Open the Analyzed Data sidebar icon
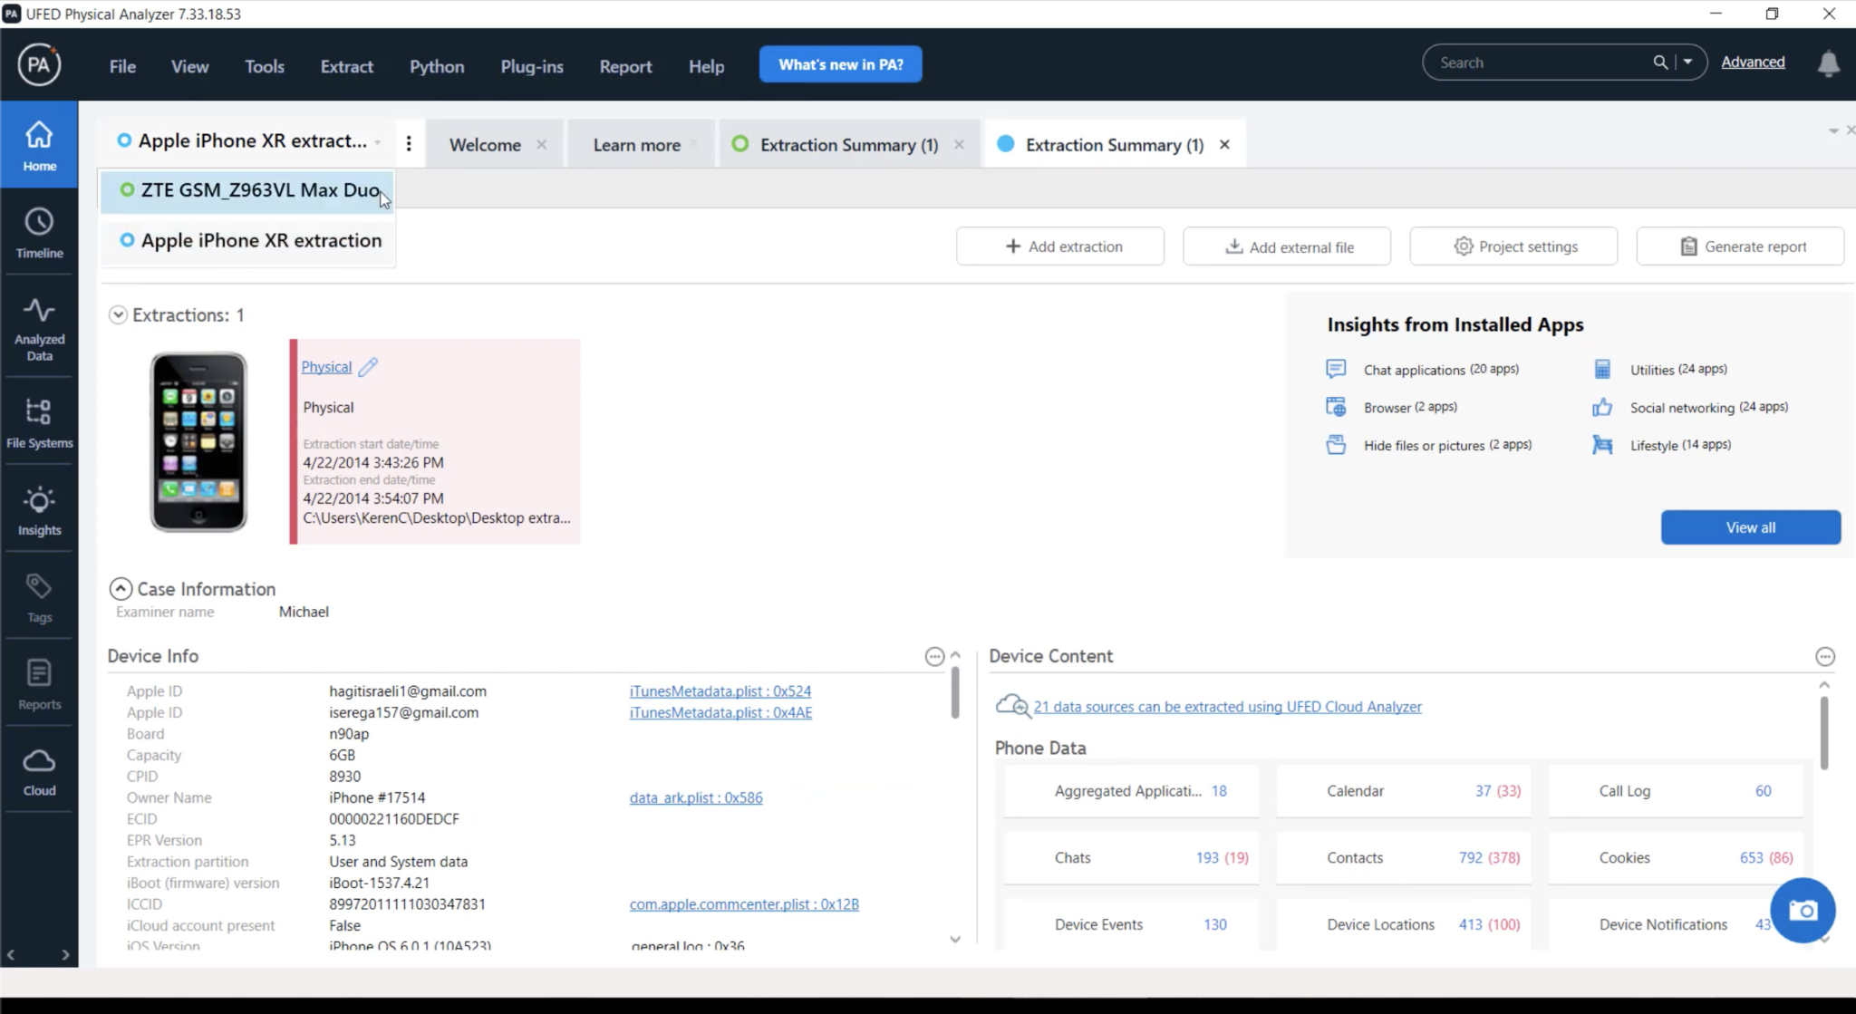Screen dimensions: 1856x1014 (39, 329)
